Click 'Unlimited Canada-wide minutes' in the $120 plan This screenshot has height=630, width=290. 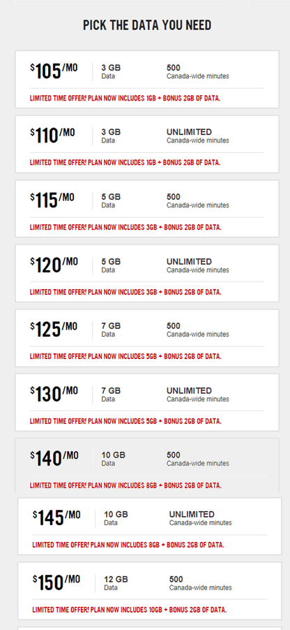pos(198,265)
